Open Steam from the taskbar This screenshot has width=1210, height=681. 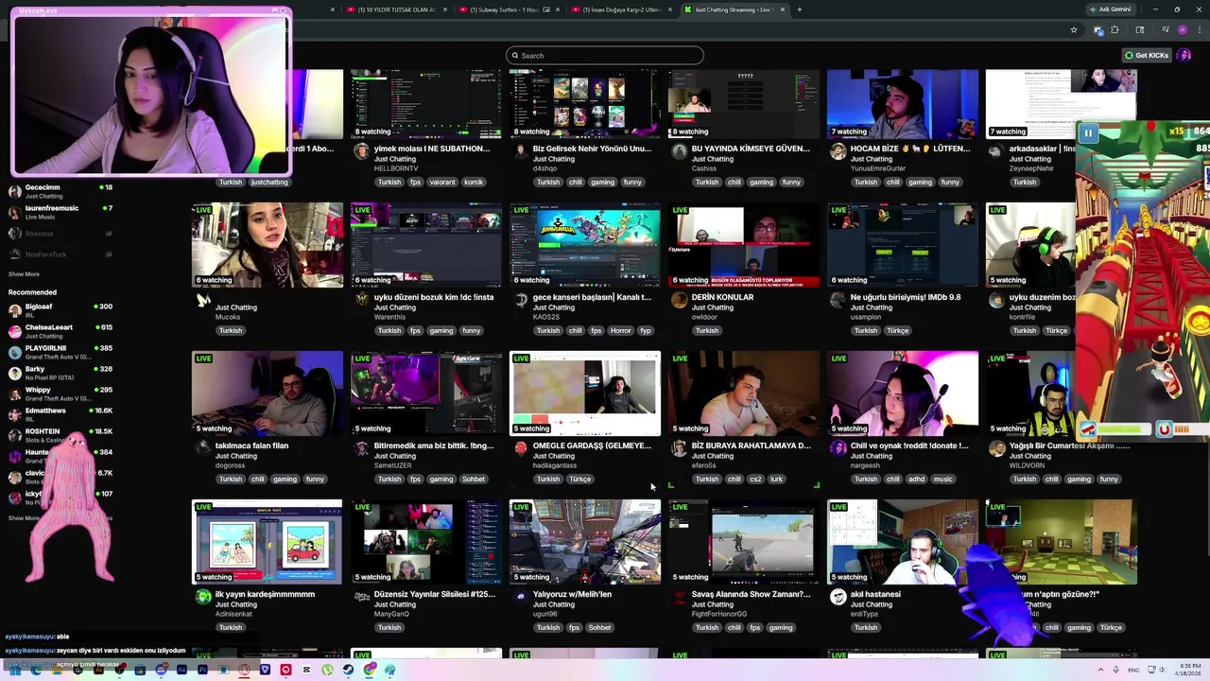point(348,670)
